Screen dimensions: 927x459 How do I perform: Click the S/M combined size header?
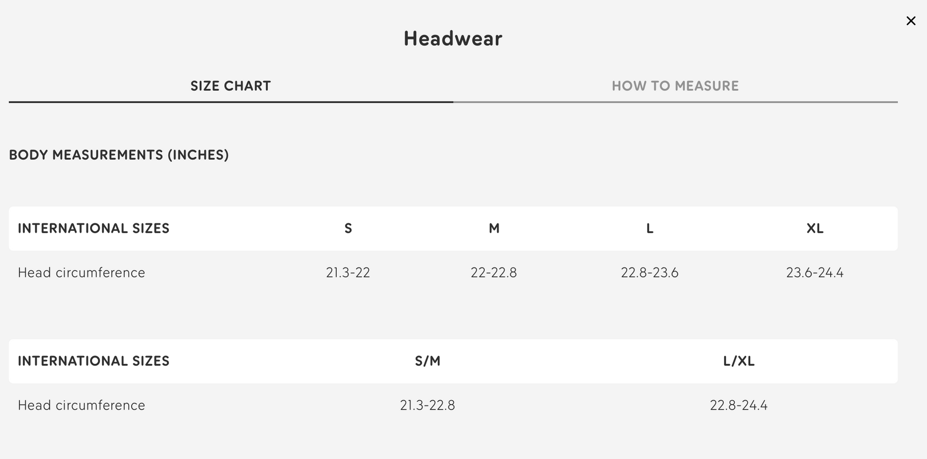click(x=427, y=361)
